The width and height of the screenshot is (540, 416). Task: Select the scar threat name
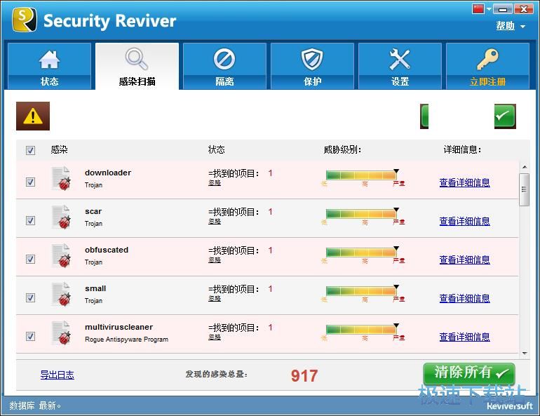click(93, 211)
